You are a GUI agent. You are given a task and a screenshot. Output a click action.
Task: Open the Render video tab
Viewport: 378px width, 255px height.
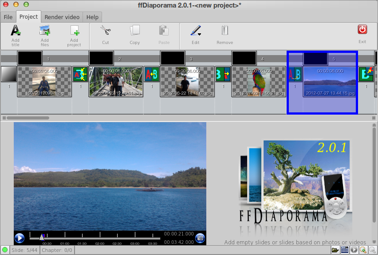click(x=62, y=17)
